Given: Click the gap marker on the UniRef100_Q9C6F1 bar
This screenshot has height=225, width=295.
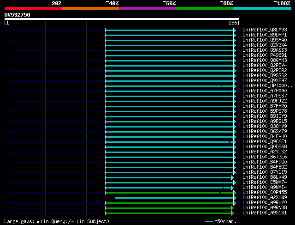Looking at the screenshot, I should point(230,142).
